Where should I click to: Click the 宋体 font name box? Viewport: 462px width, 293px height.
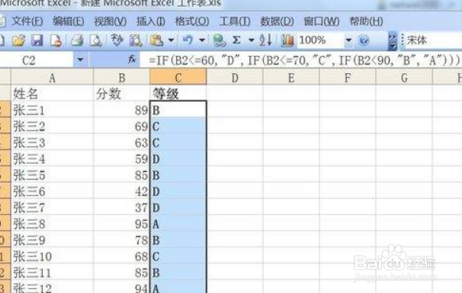[x=433, y=40]
